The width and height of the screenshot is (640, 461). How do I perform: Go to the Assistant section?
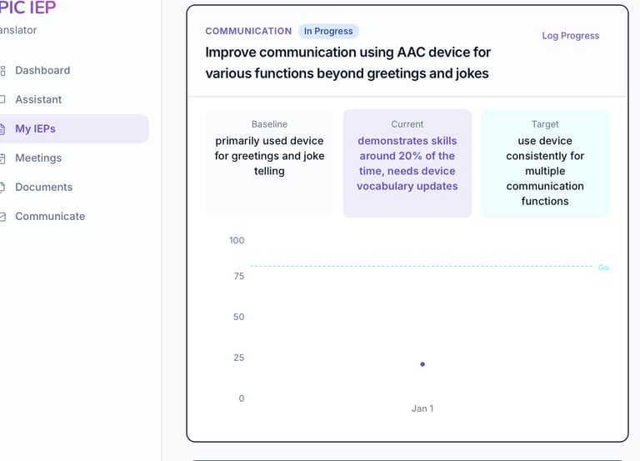click(x=38, y=100)
